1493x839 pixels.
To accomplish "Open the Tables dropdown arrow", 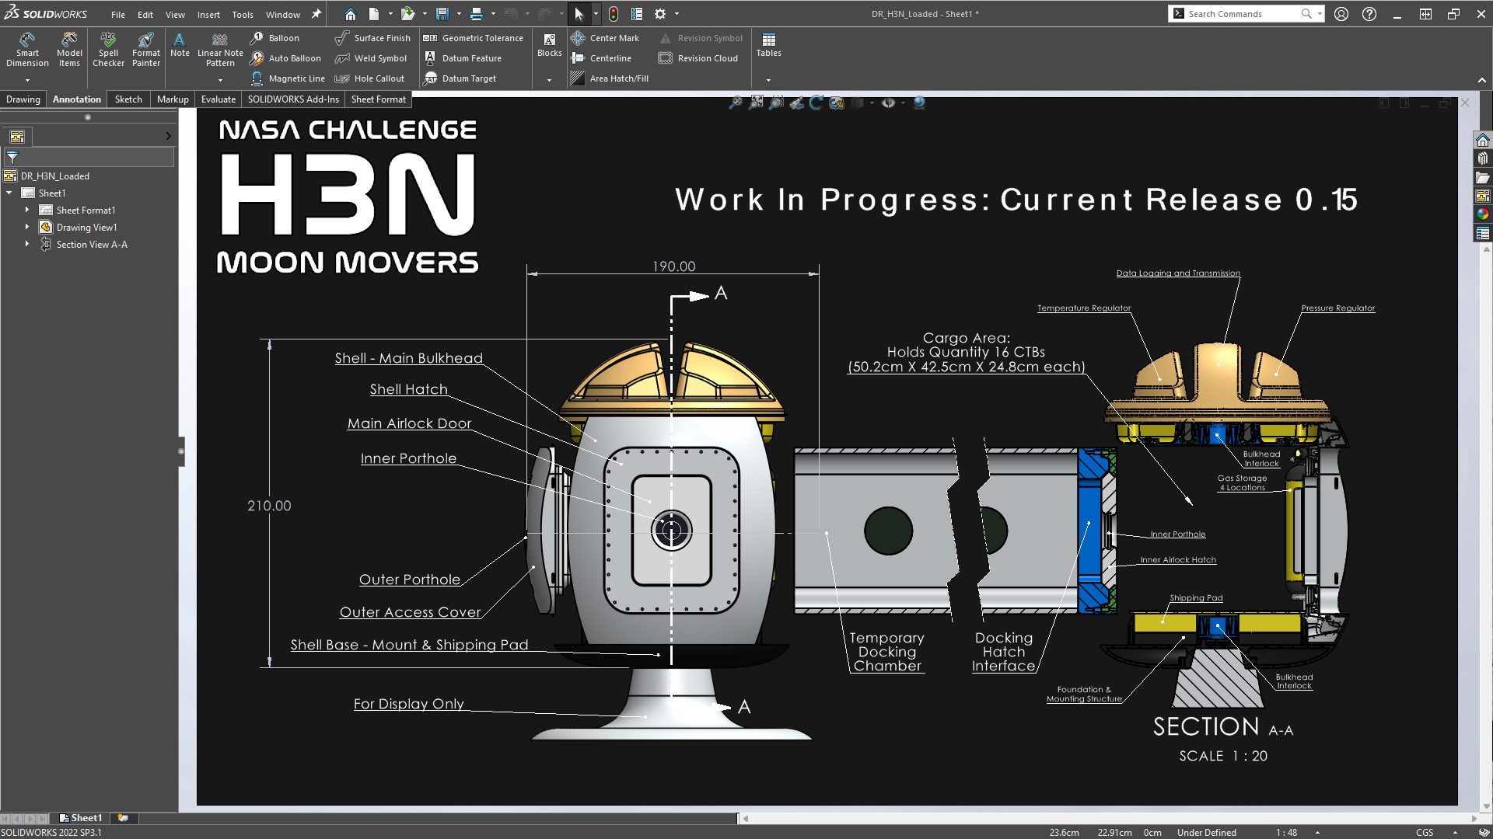I will coord(768,79).
